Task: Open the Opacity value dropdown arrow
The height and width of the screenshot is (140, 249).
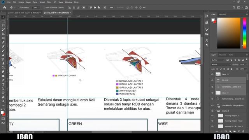Action: pos(246,65)
